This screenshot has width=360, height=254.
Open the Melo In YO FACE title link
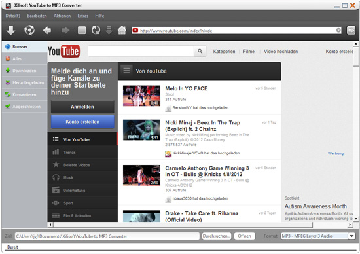[x=187, y=88]
